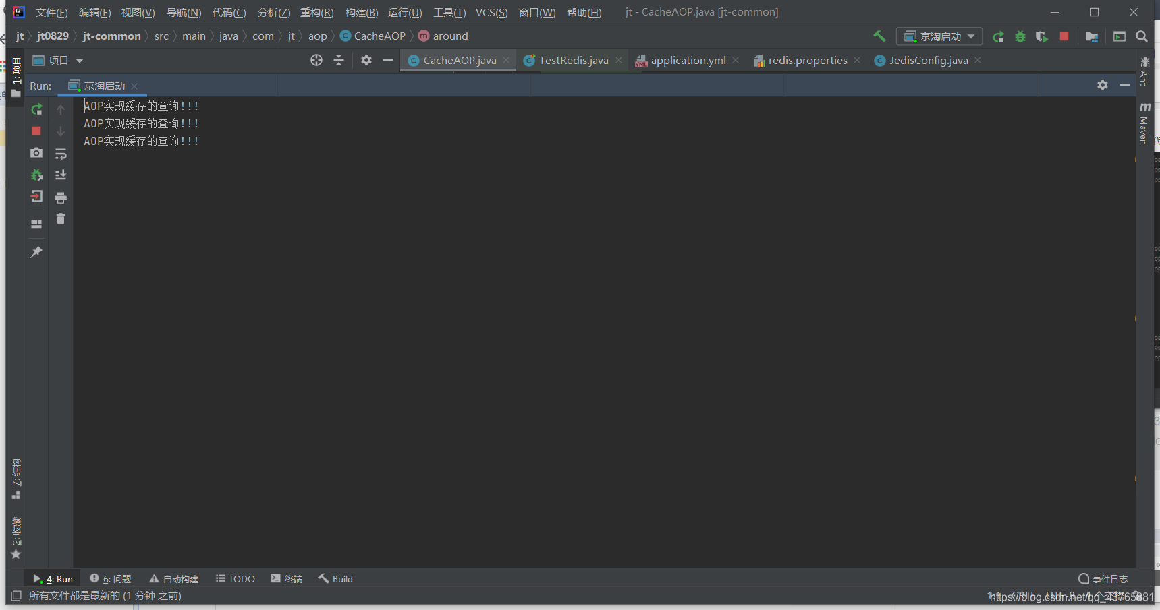
Task: Click the around method breadcrumb
Action: coord(443,36)
